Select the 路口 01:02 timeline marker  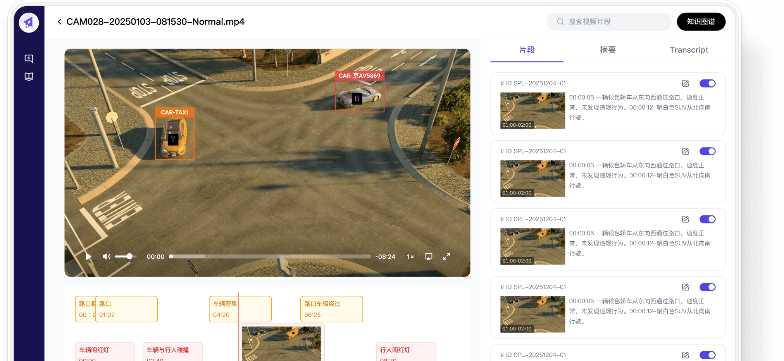coord(126,309)
